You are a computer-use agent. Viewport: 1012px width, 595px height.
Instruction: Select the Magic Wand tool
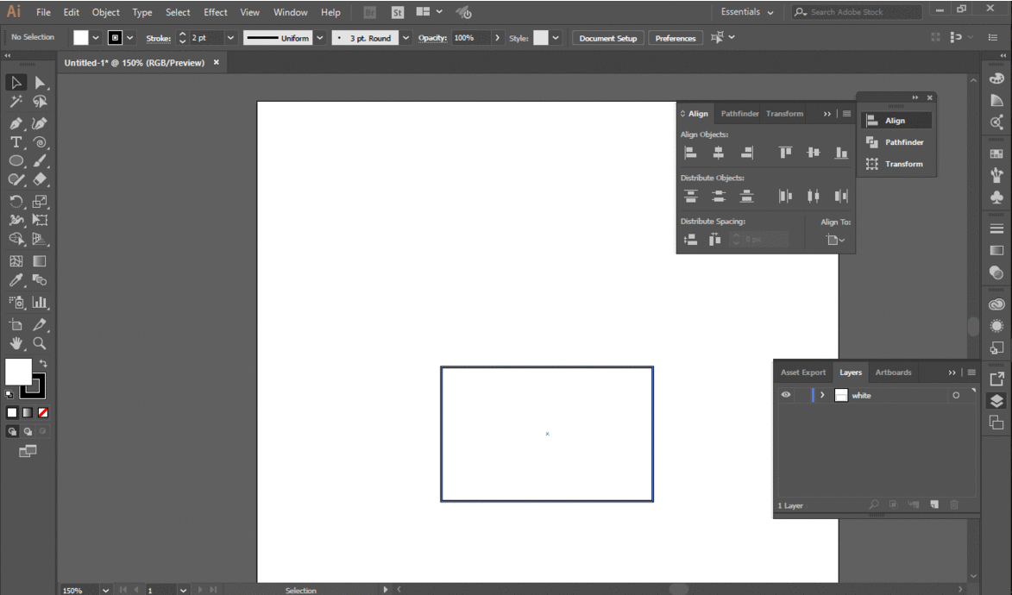click(16, 101)
